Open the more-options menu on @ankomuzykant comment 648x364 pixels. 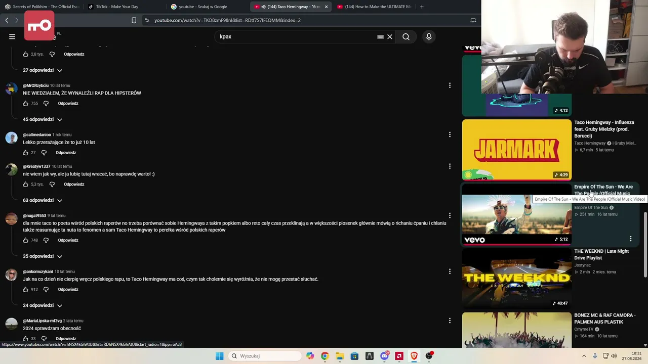(x=450, y=271)
